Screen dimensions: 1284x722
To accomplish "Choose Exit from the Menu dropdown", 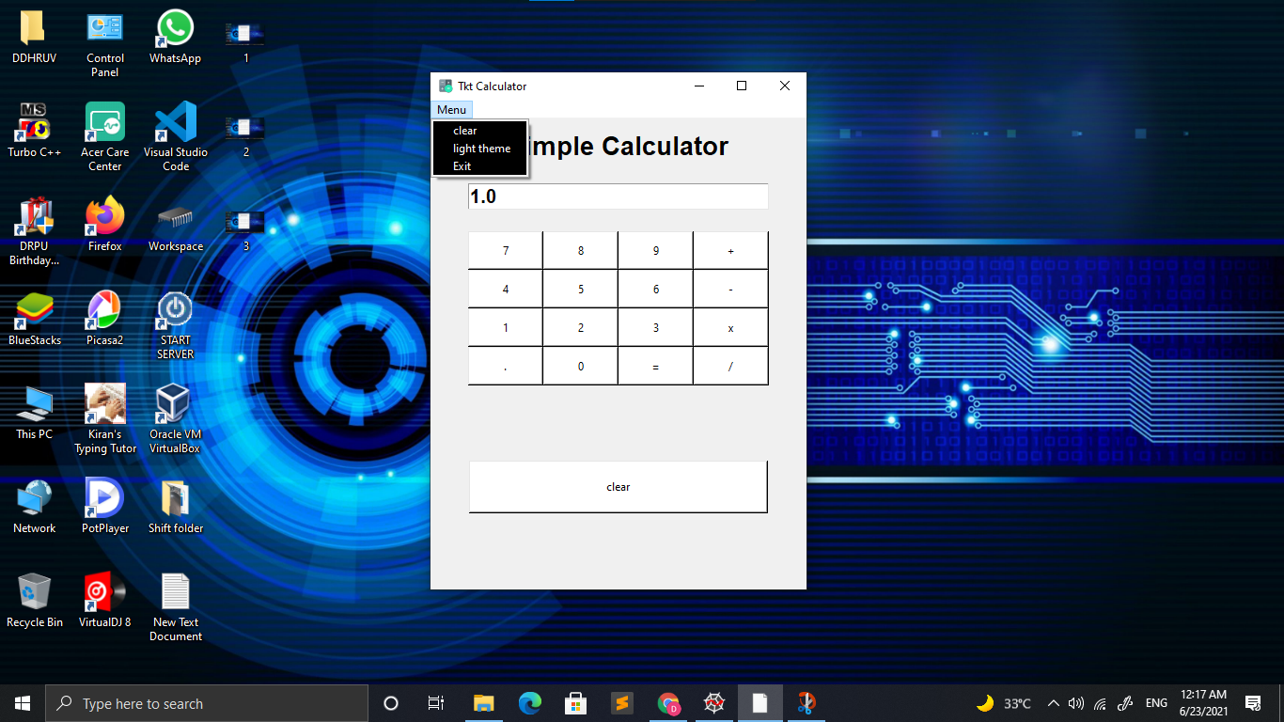I will pyautogui.click(x=480, y=166).
